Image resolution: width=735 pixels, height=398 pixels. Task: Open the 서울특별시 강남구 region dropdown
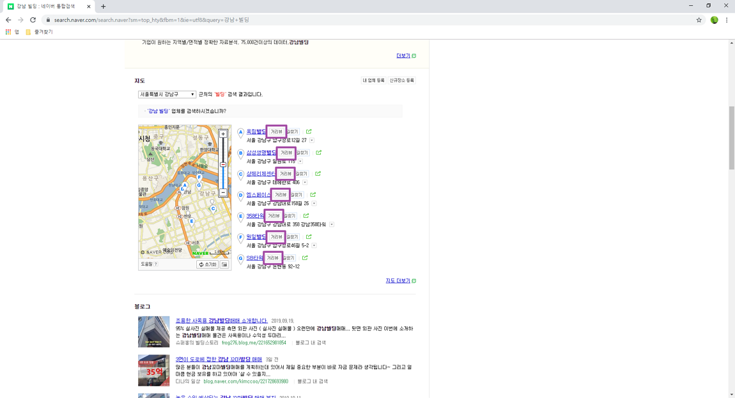coord(167,94)
